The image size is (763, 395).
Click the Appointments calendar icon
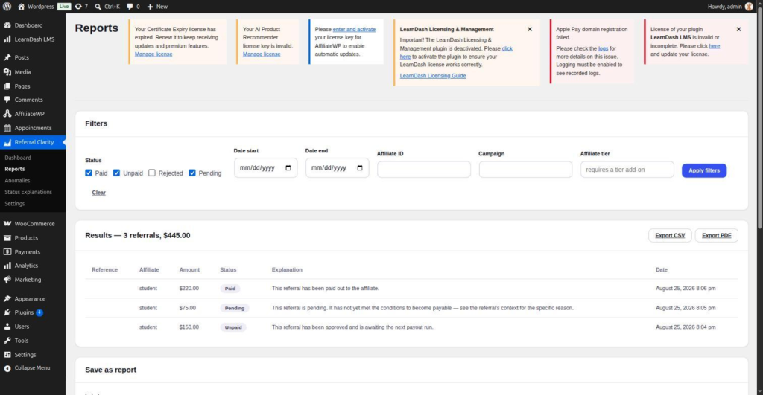point(7,128)
